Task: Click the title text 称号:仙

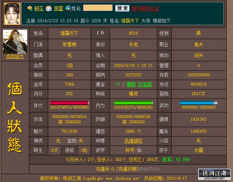Action: click(x=134, y=150)
